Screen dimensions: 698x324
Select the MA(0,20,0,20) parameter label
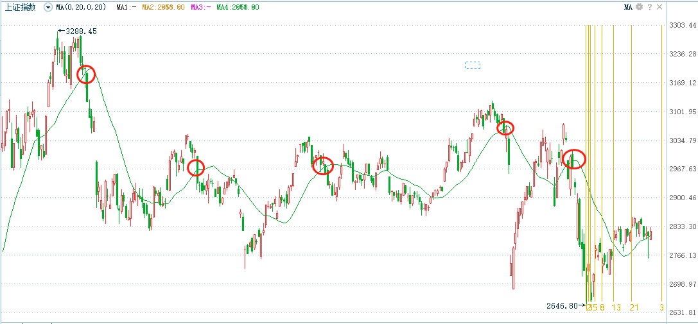pyautogui.click(x=81, y=7)
